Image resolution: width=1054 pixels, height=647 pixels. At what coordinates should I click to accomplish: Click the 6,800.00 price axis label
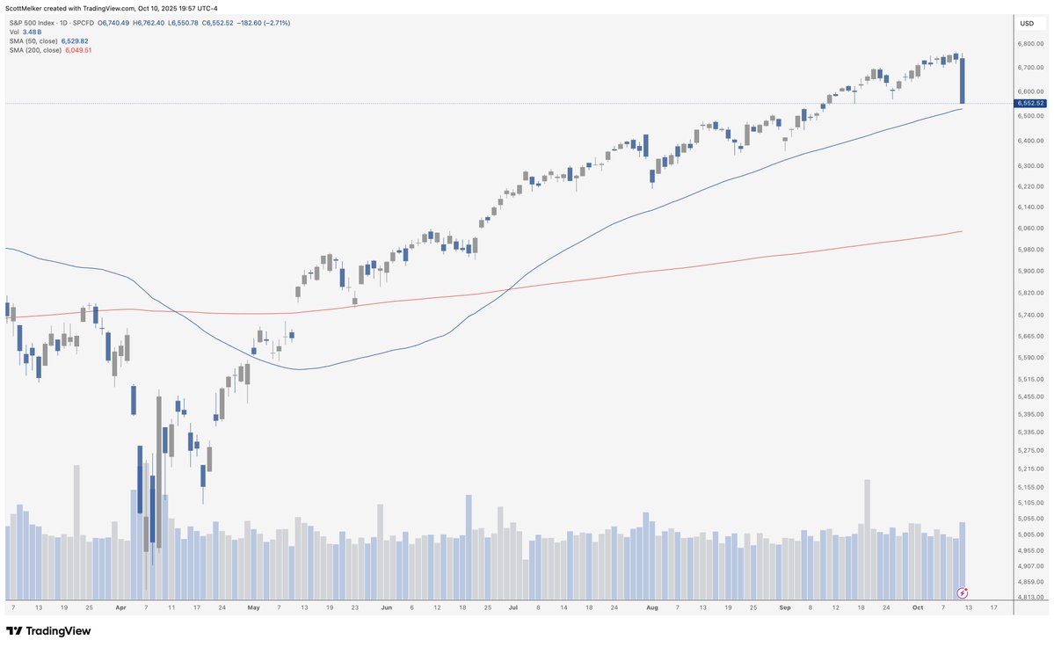(x=1029, y=43)
